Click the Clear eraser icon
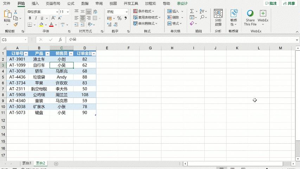This screenshot has height=169, width=300. pos(192,23)
